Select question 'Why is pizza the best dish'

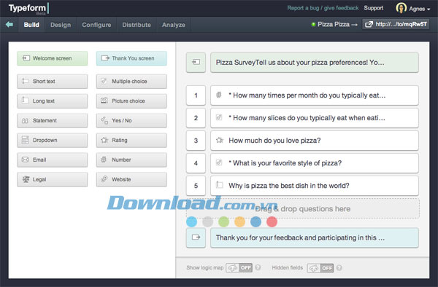click(315, 186)
